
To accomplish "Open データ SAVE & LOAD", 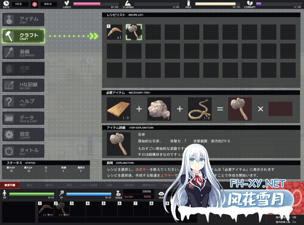I will pyautogui.click(x=23, y=118).
